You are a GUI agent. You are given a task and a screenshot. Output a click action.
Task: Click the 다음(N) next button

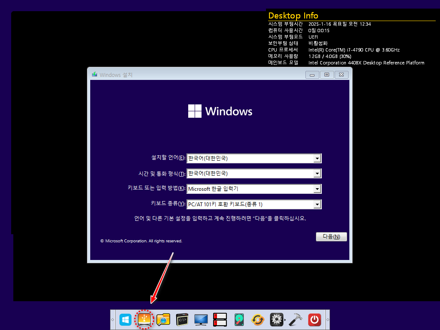[x=331, y=237]
